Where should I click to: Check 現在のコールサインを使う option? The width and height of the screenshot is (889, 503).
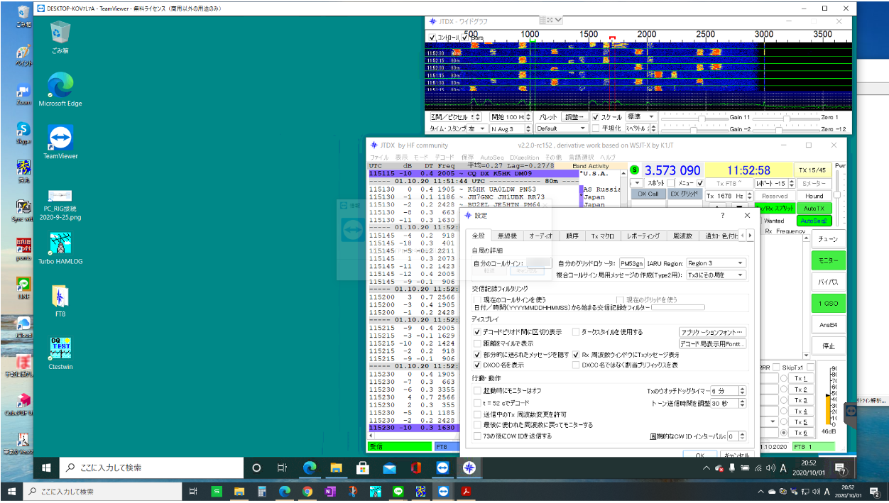coord(476,299)
